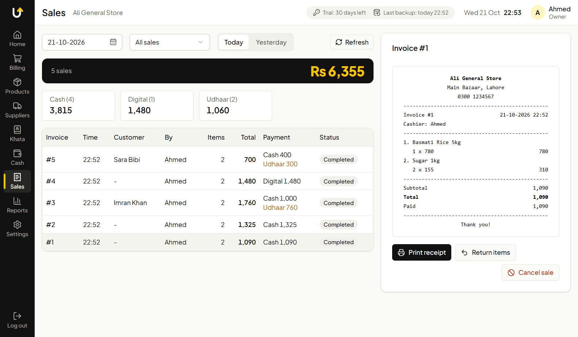The image size is (578, 337).
Task: Click the app logo at the sidebar top
Action: coord(18,12)
